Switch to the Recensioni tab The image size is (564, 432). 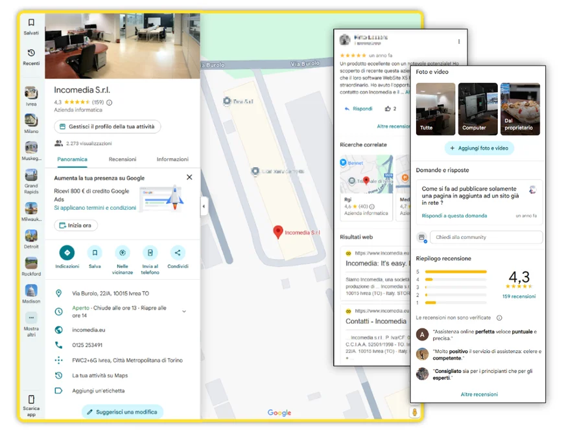[x=123, y=159]
